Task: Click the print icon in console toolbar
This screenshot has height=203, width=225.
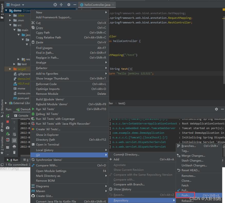Action: (x=14, y=147)
